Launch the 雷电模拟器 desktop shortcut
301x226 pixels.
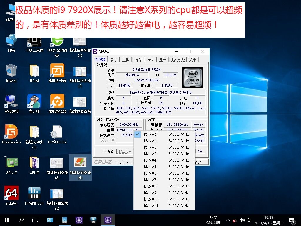click(x=57, y=104)
